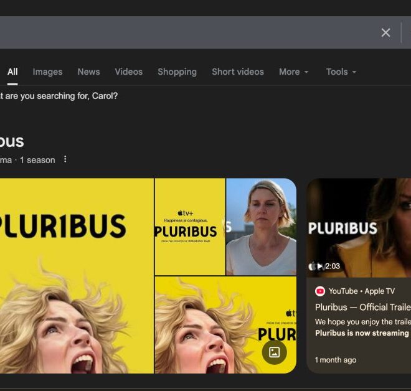
Task: Open the lower Pluribus screaming woman poster
Action: pyautogui.click(x=225, y=325)
